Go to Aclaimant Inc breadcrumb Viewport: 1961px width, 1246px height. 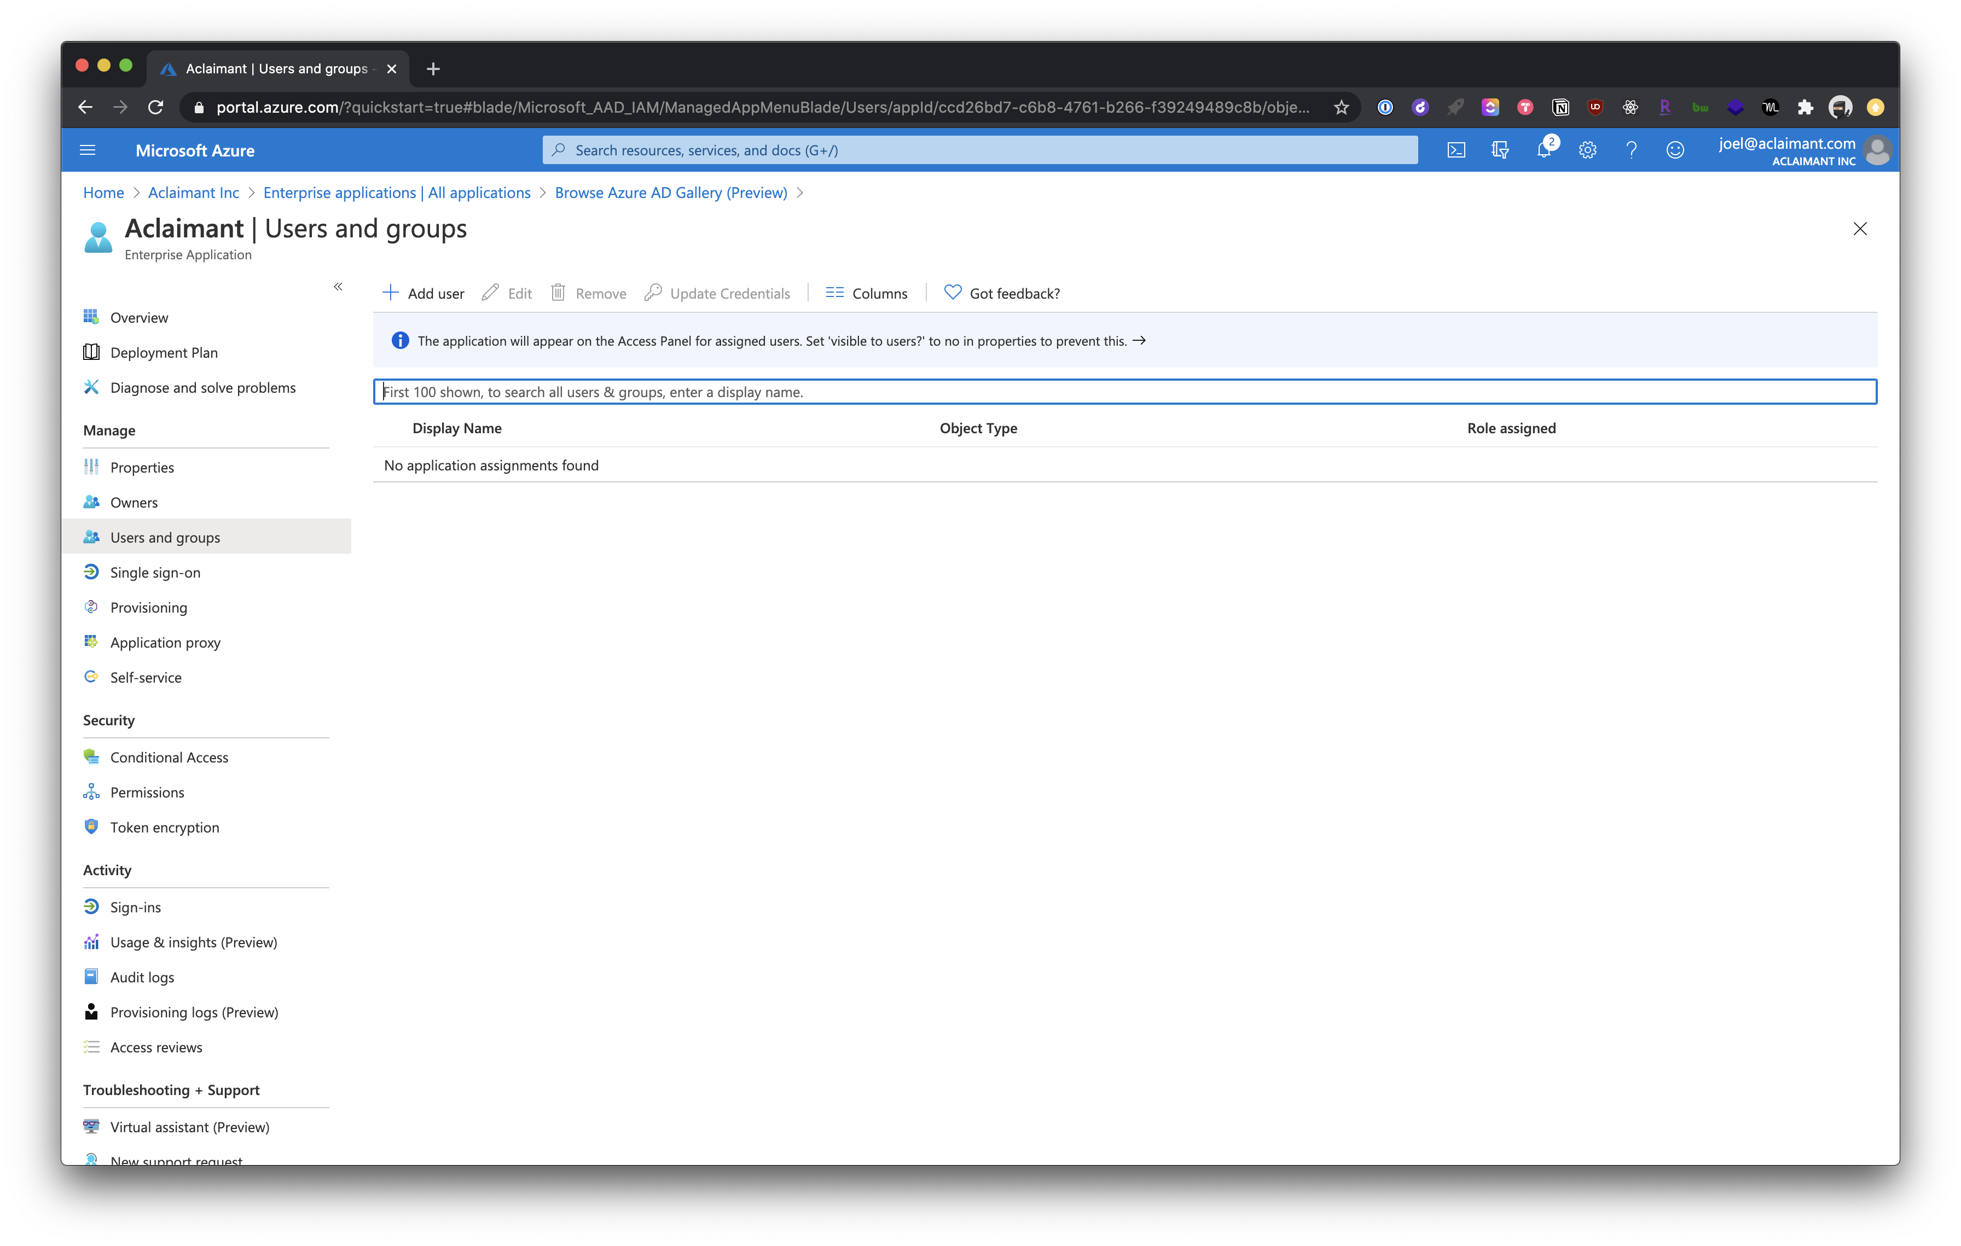pyautogui.click(x=194, y=193)
